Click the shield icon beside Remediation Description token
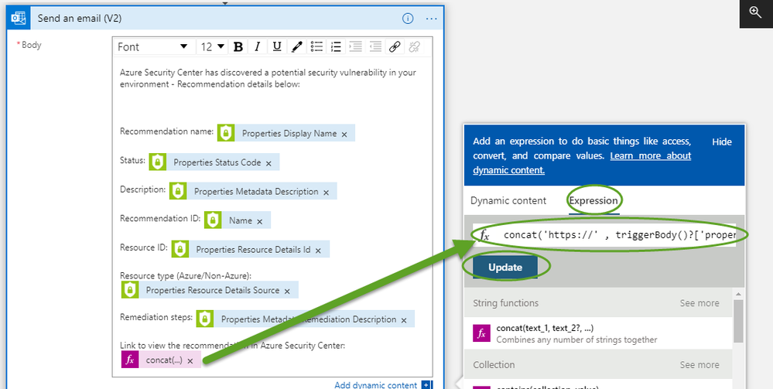Image resolution: width=773 pixels, height=389 pixels. pos(204,319)
